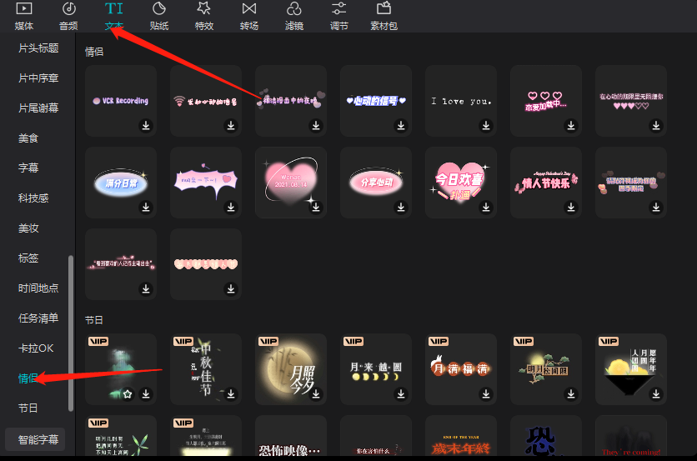Download the 月满福满 template

tap(486, 393)
